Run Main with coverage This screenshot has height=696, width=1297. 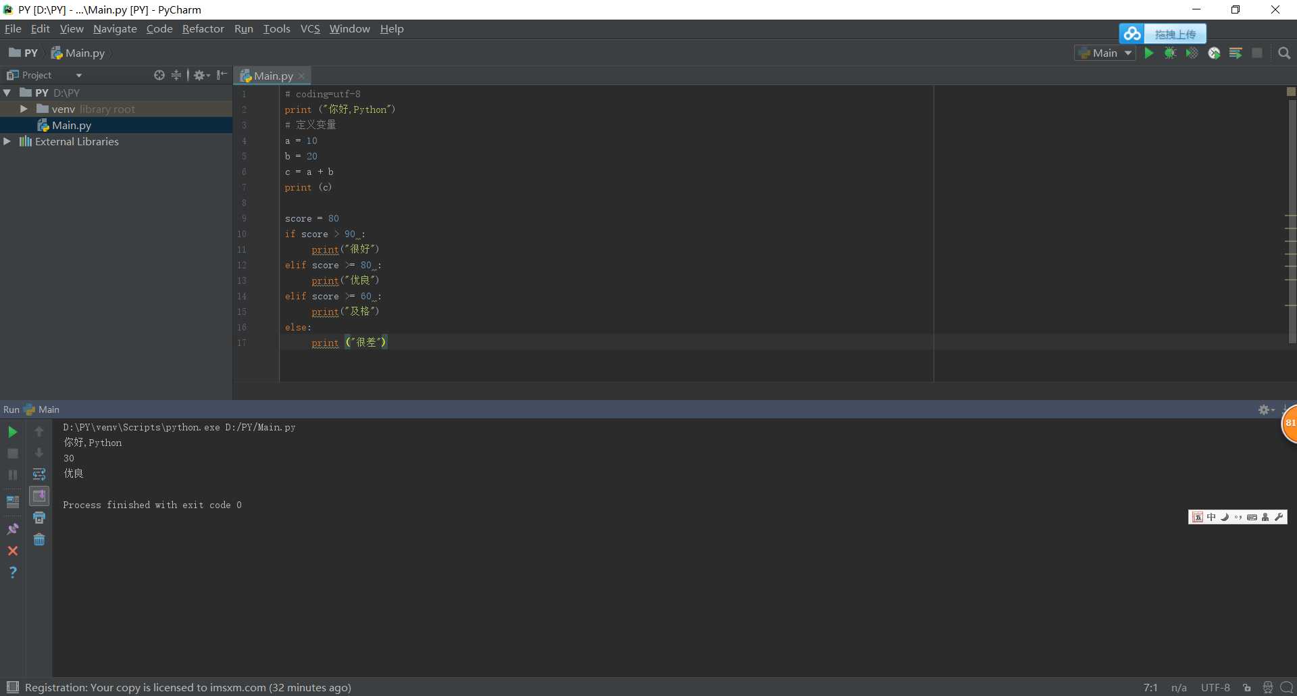[1192, 53]
